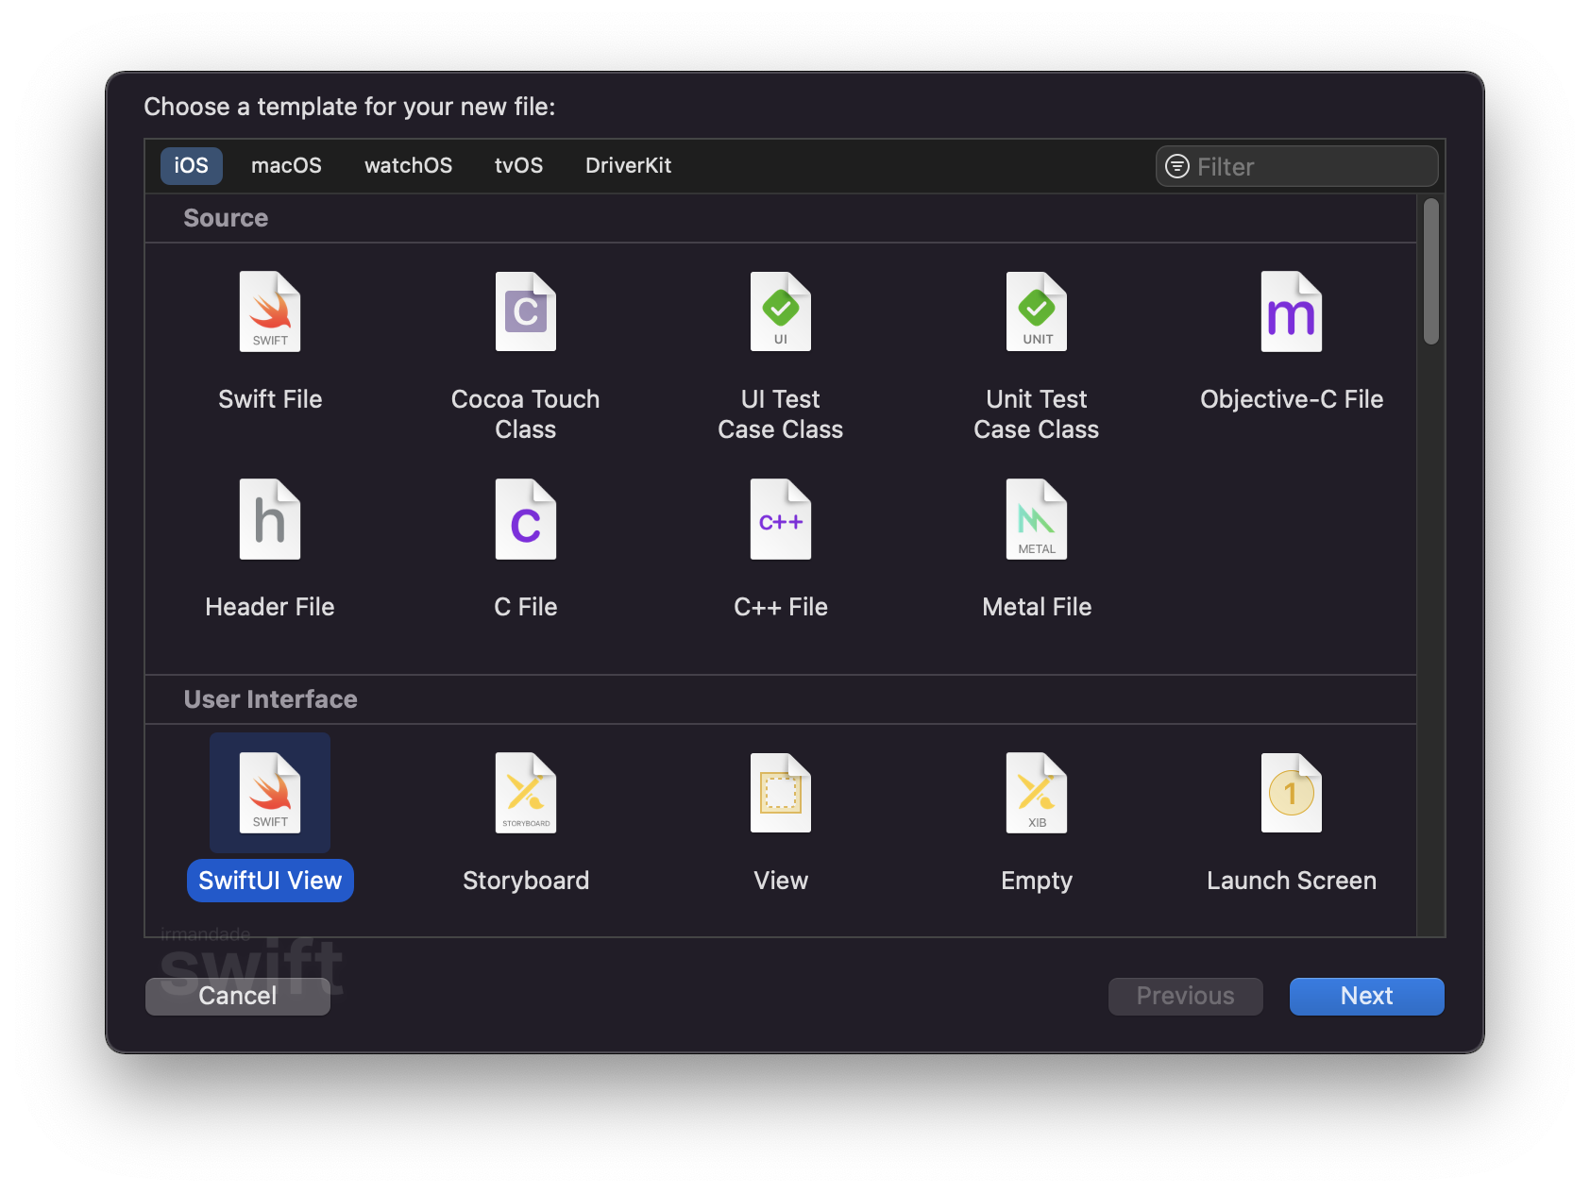This screenshot has width=1590, height=1193.
Task: Click the "Cocoa Touch Class" label text
Action: (526, 414)
